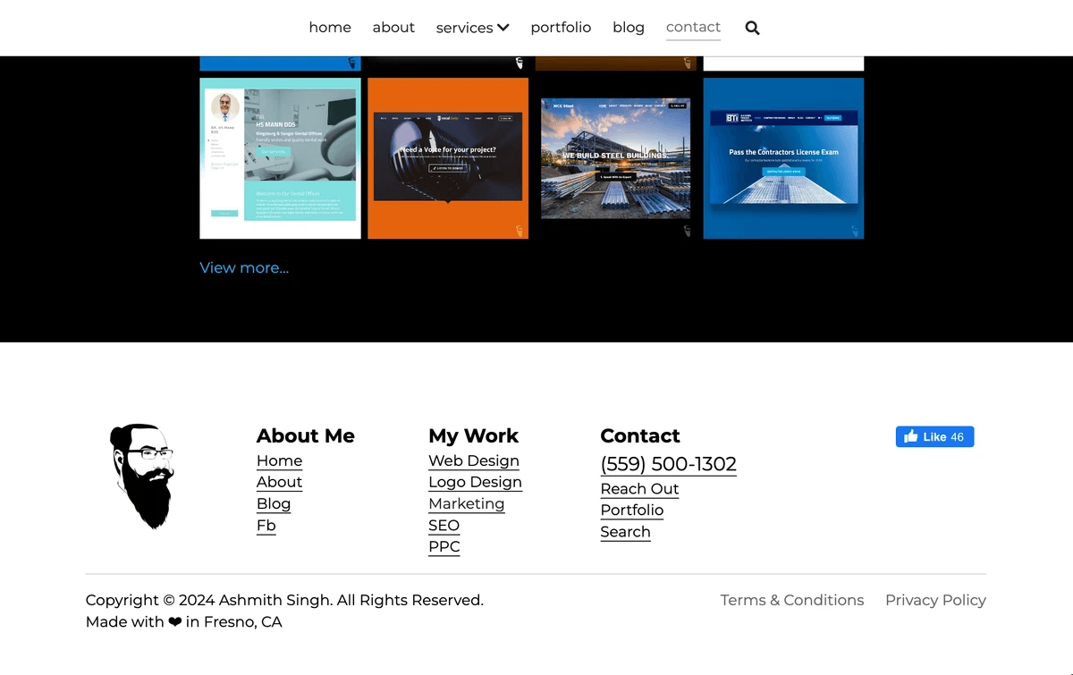Viewport: 1073px width, 675px height.
Task: Open the blog from the top navigation
Action: click(629, 28)
